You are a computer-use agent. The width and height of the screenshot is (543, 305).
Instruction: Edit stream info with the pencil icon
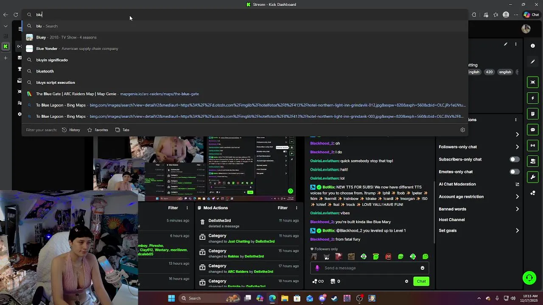(x=505, y=44)
